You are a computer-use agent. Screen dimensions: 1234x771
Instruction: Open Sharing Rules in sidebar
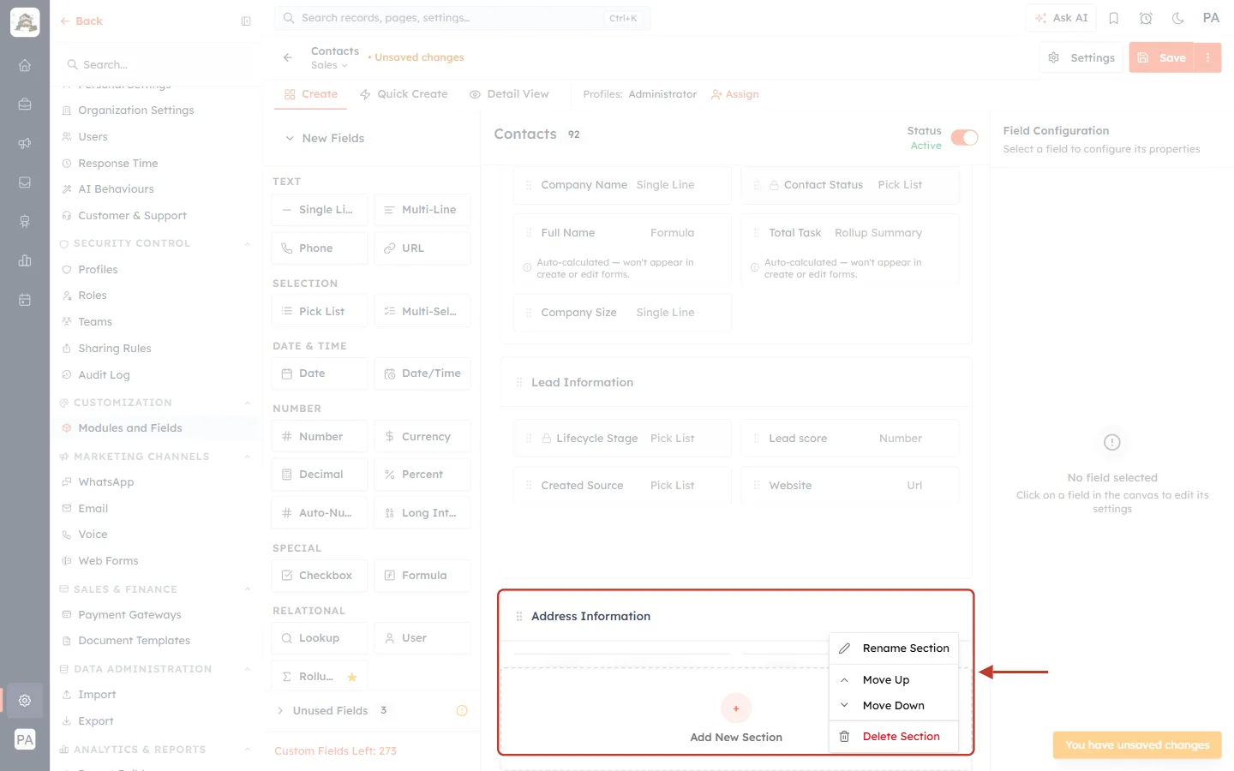(115, 349)
